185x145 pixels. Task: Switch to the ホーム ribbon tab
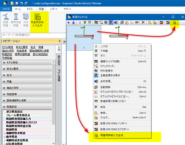click(x=18, y=9)
